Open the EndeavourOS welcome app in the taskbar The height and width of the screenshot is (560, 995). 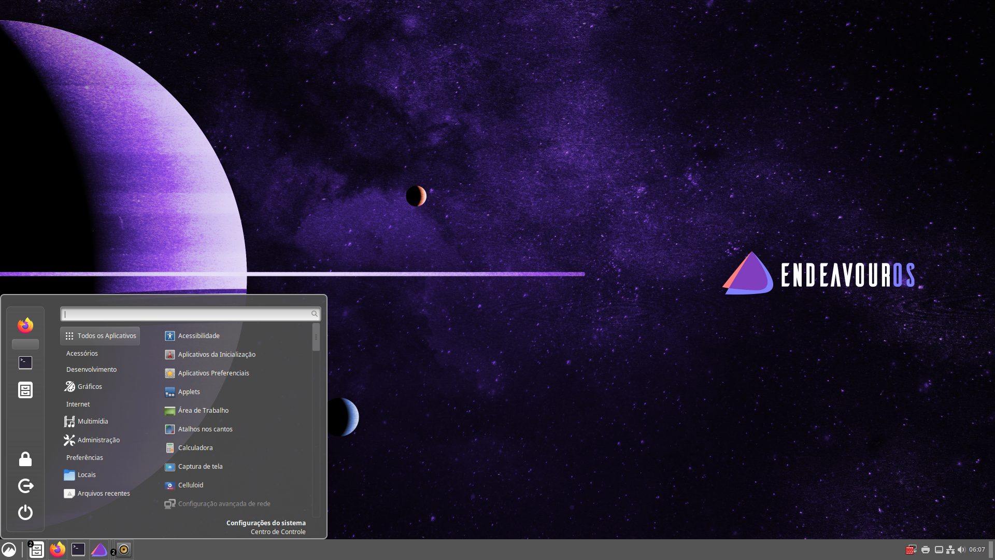(x=99, y=550)
